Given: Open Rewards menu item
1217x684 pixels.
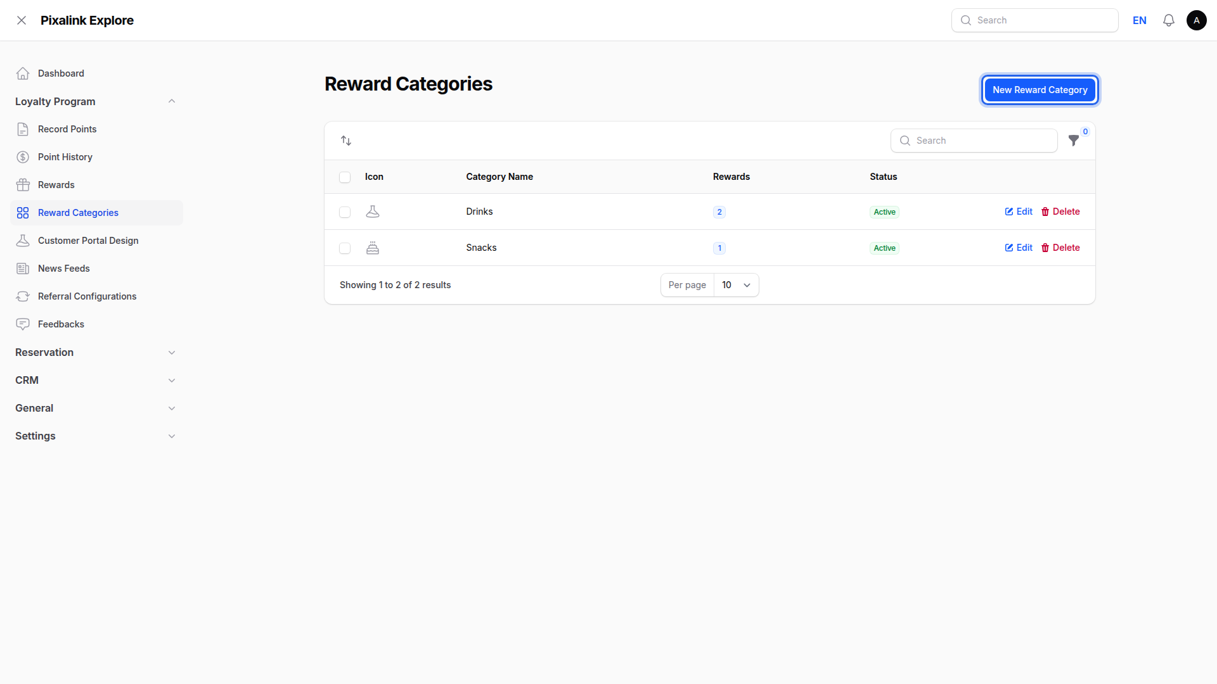Looking at the screenshot, I should [x=96, y=185].
